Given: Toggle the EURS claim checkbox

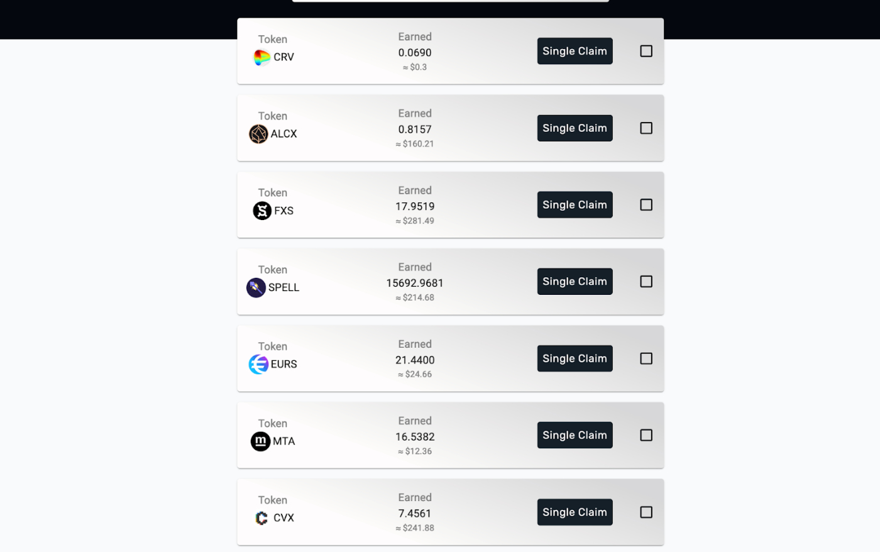Looking at the screenshot, I should [646, 358].
